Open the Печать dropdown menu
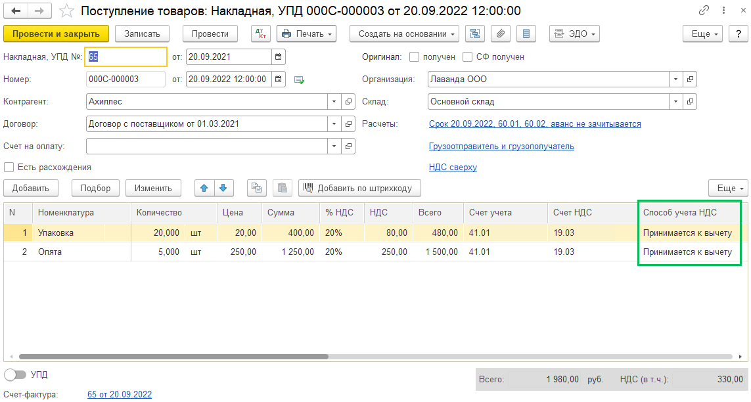 (x=306, y=33)
